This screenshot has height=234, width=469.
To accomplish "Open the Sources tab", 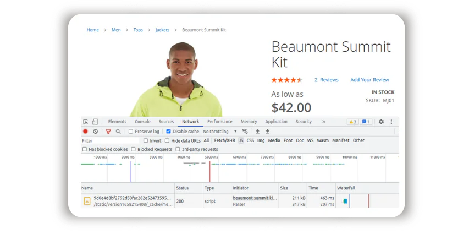I will (166, 122).
